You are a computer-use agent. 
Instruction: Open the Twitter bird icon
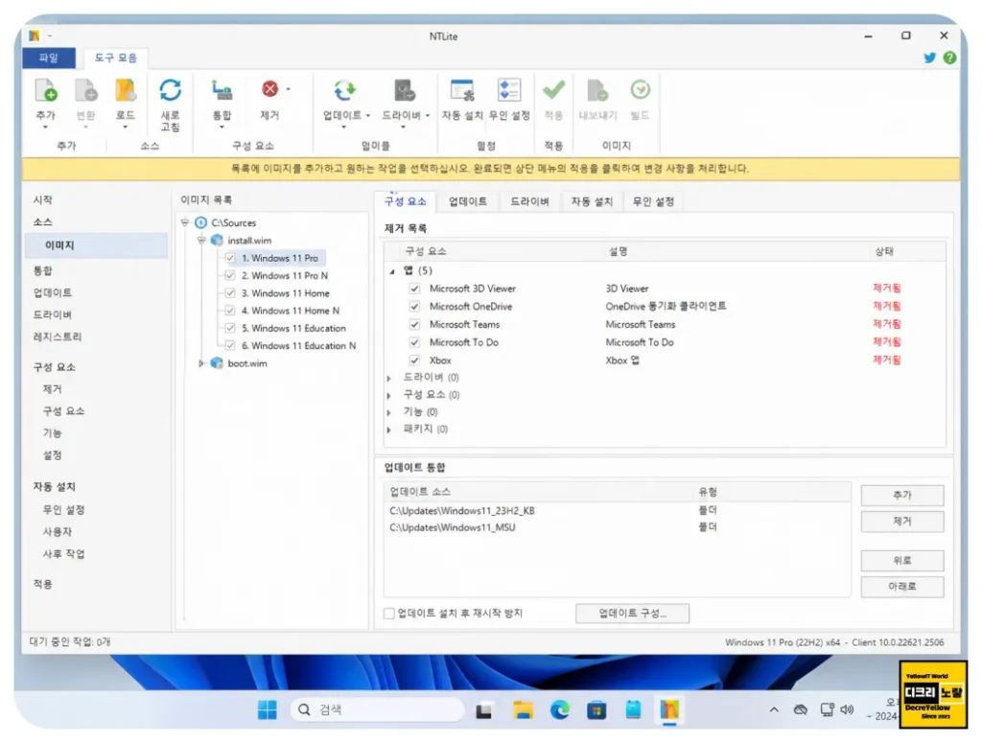[930, 58]
